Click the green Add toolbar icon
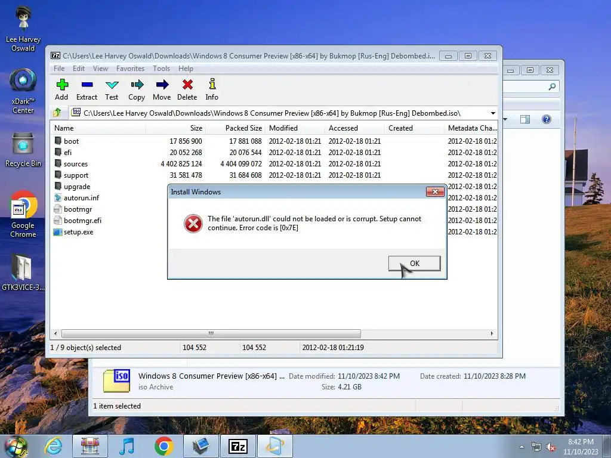The image size is (611, 458). pos(62,85)
